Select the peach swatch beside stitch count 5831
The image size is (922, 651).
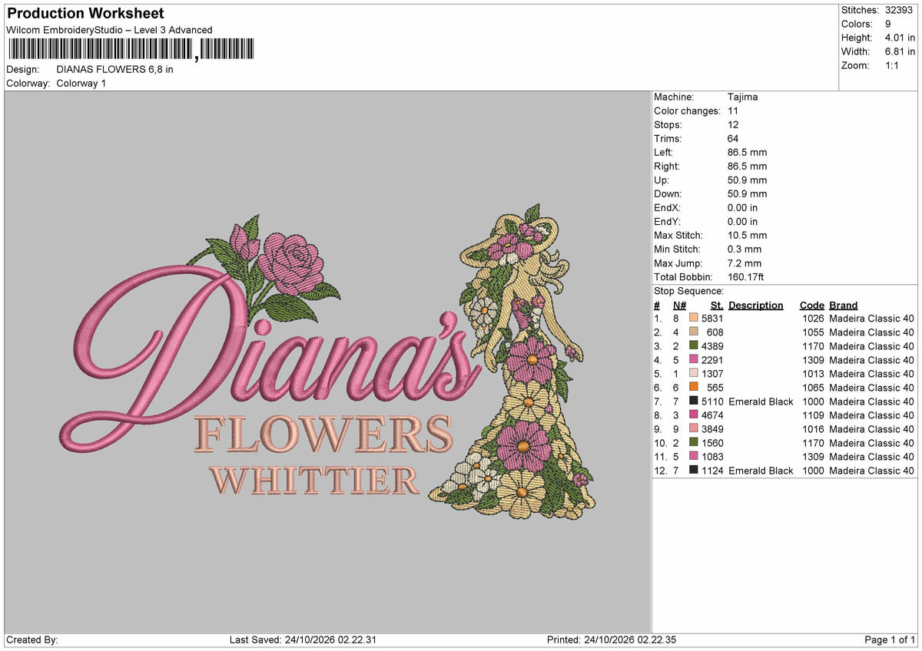click(x=694, y=319)
